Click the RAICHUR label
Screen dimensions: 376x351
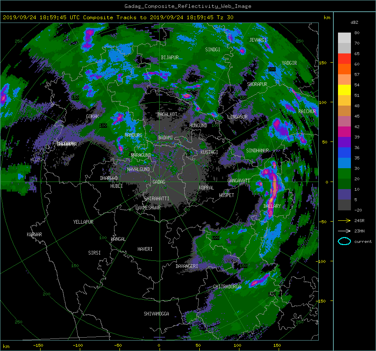tap(307, 111)
